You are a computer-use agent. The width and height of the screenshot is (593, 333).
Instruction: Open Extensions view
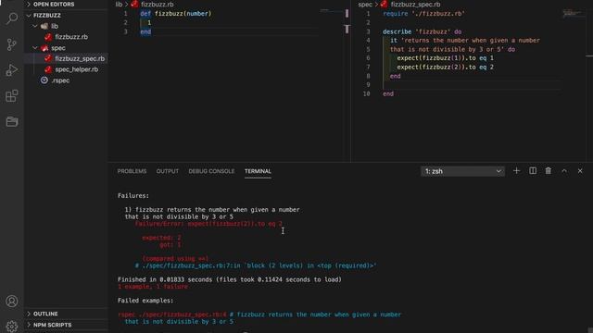click(12, 96)
